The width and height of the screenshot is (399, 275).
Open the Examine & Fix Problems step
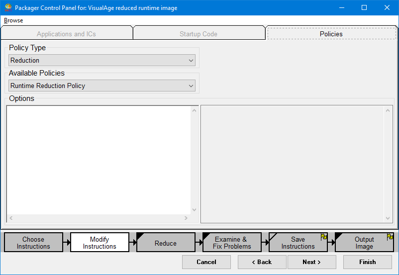[231, 243]
